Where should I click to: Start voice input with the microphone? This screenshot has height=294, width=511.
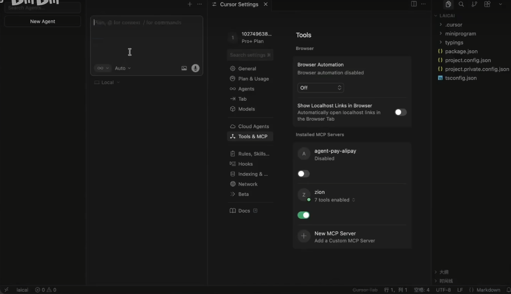(x=195, y=68)
